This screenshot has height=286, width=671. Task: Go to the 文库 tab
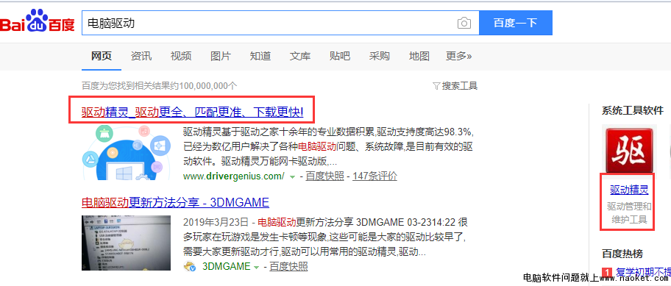coord(300,56)
